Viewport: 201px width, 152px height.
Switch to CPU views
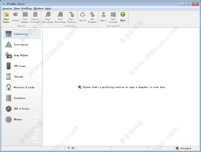tap(22, 66)
